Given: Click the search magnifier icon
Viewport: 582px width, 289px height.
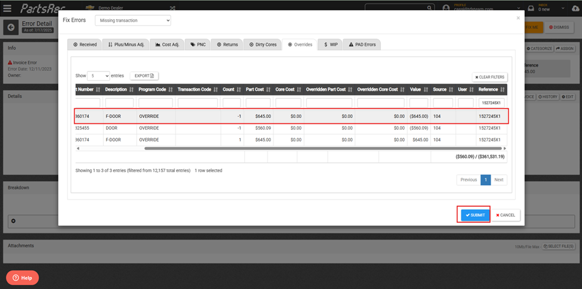Looking at the screenshot, I should pyautogui.click(x=429, y=8).
